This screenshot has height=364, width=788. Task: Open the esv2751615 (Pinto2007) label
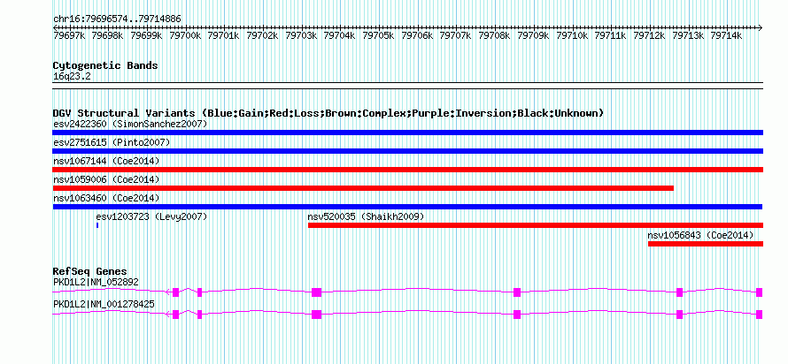[112, 142]
